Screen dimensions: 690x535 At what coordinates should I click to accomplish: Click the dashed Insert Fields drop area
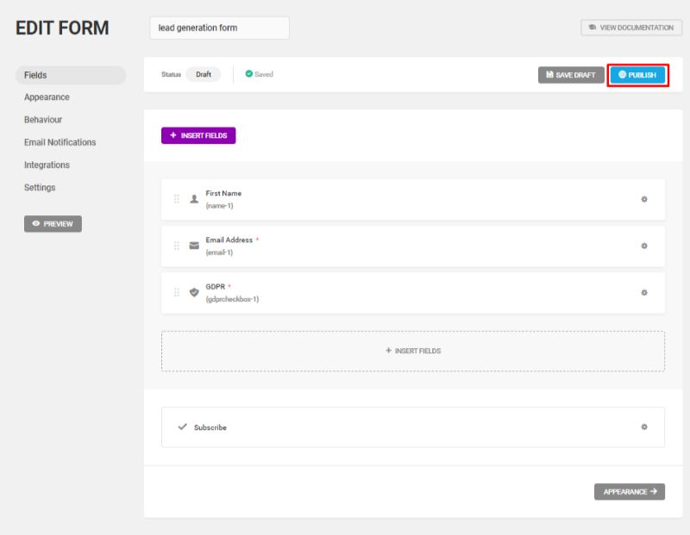click(x=413, y=351)
